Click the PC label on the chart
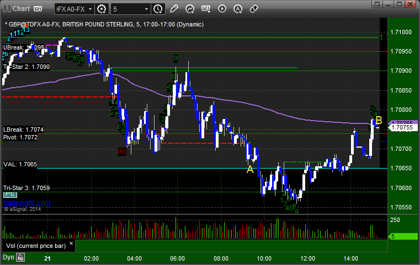The height and width of the screenshot is (265, 420). pos(9,194)
